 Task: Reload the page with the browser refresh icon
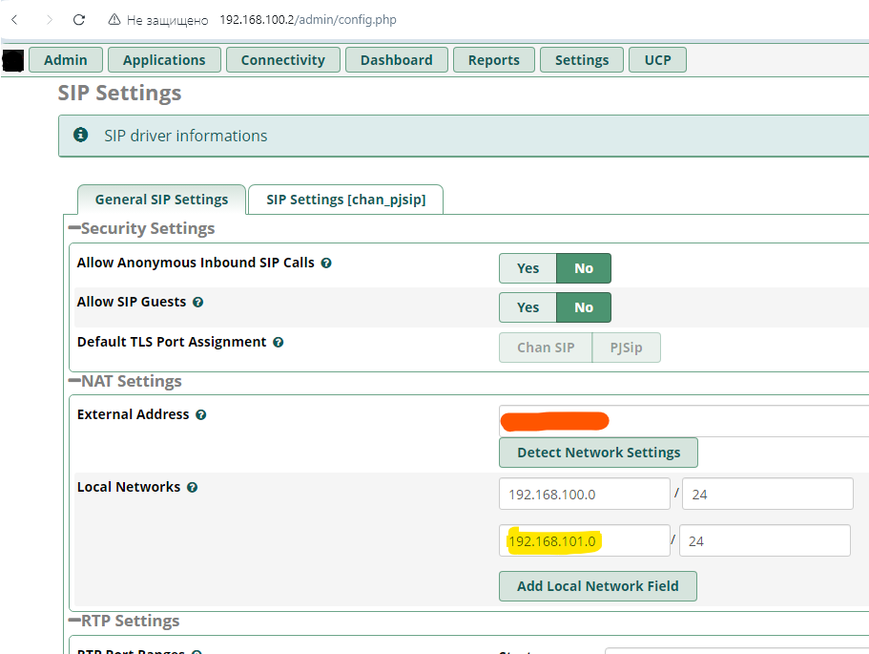pyautogui.click(x=79, y=19)
